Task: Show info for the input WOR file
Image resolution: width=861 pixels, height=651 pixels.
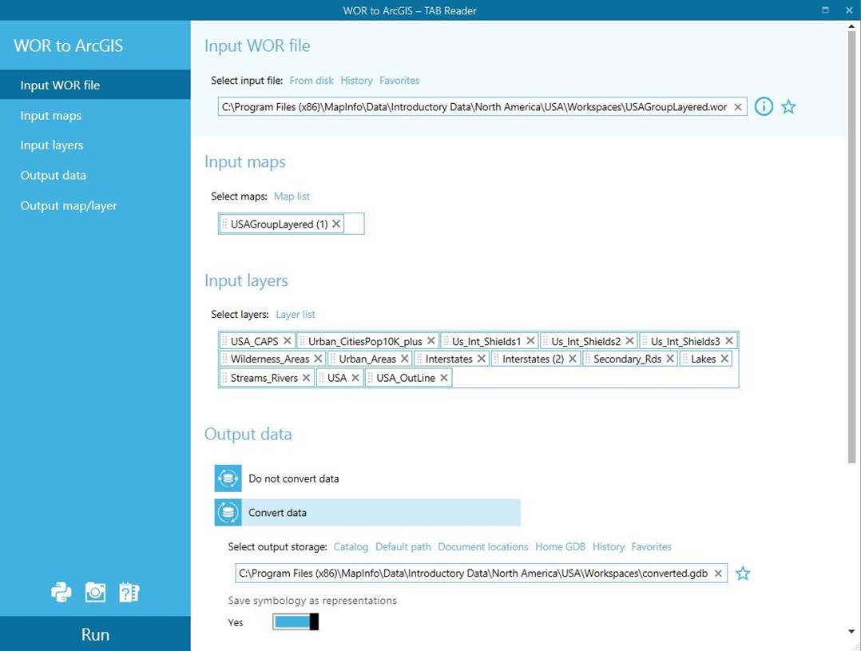Action: coord(764,106)
